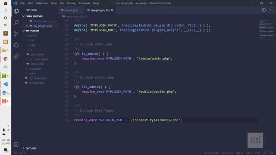Open the File menu
The height and width of the screenshot is (155, 276).
(x=22, y=3)
